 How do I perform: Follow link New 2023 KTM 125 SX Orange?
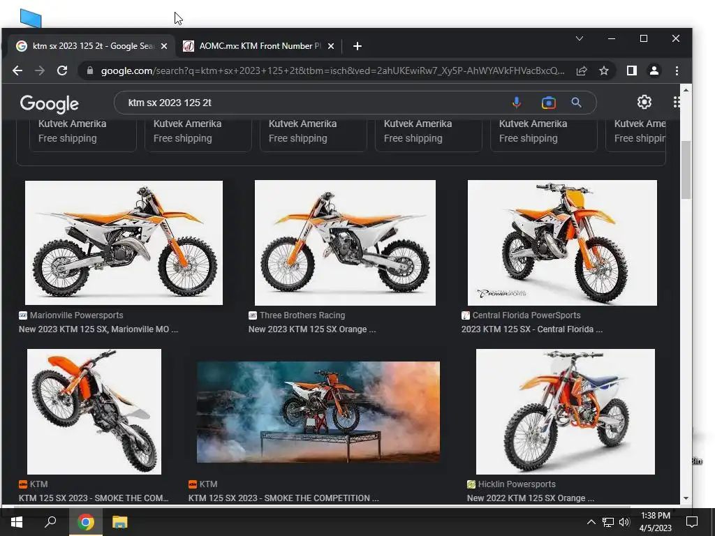(312, 329)
